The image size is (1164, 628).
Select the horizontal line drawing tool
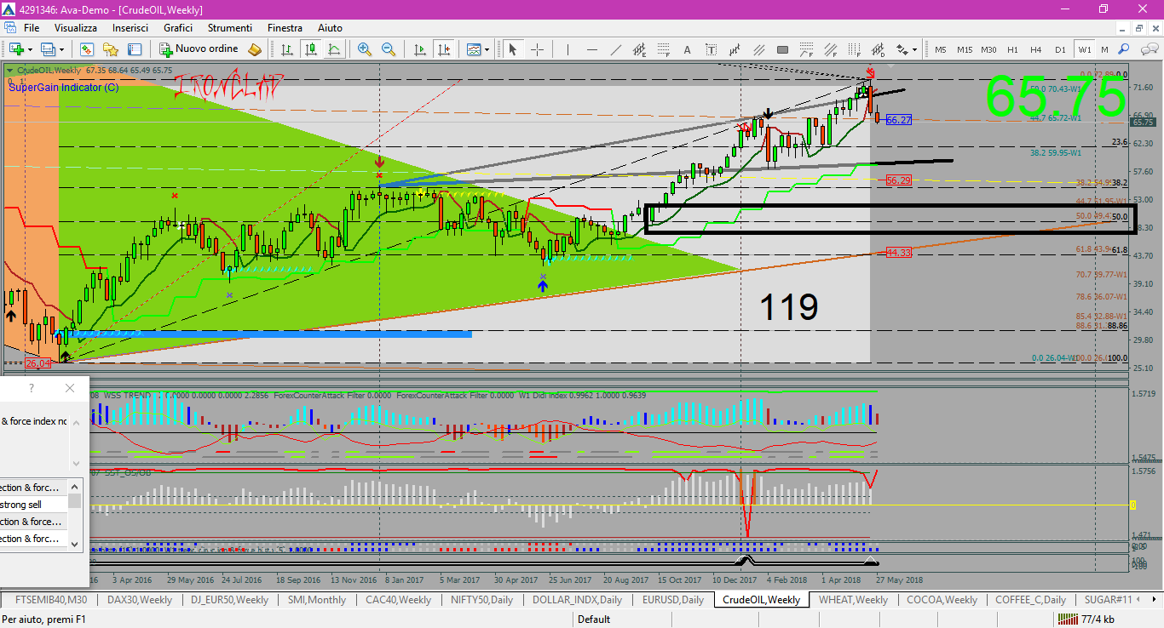(592, 49)
